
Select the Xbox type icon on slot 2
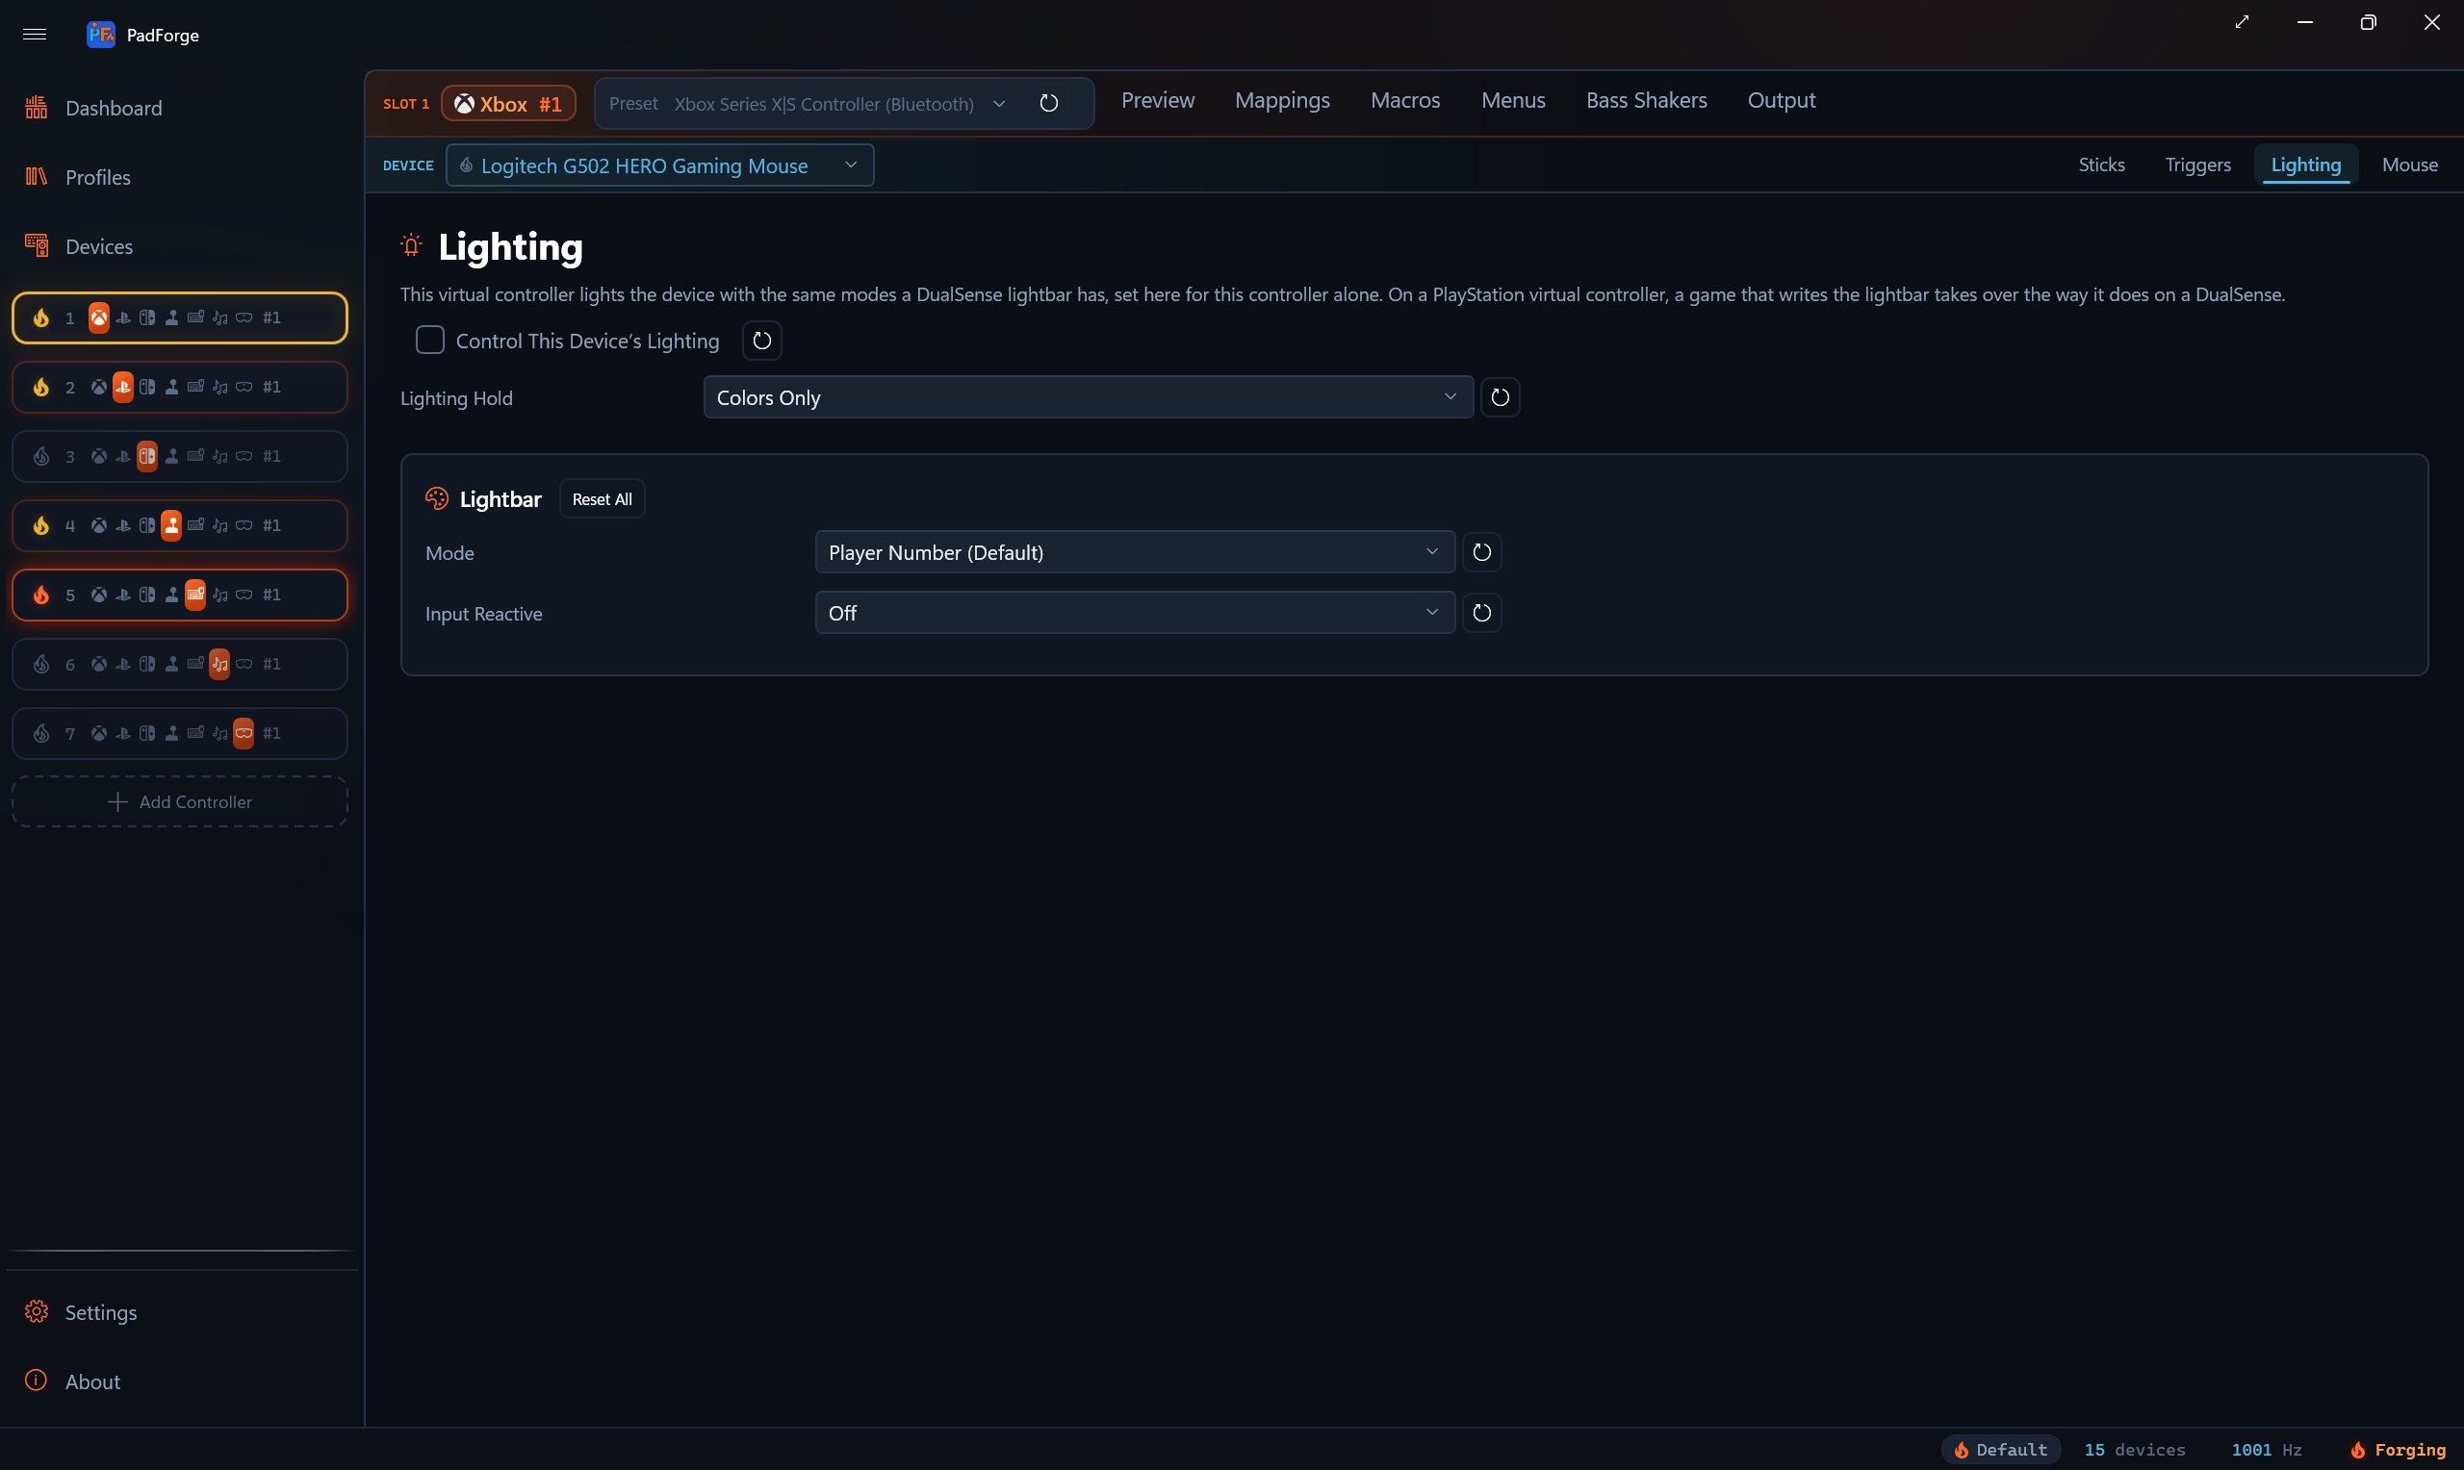click(x=99, y=388)
